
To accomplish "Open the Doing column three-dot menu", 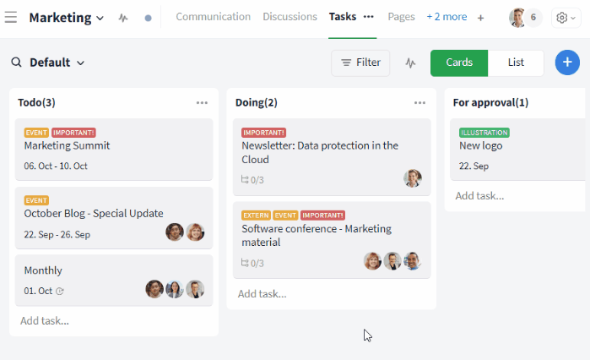I will 419,103.
